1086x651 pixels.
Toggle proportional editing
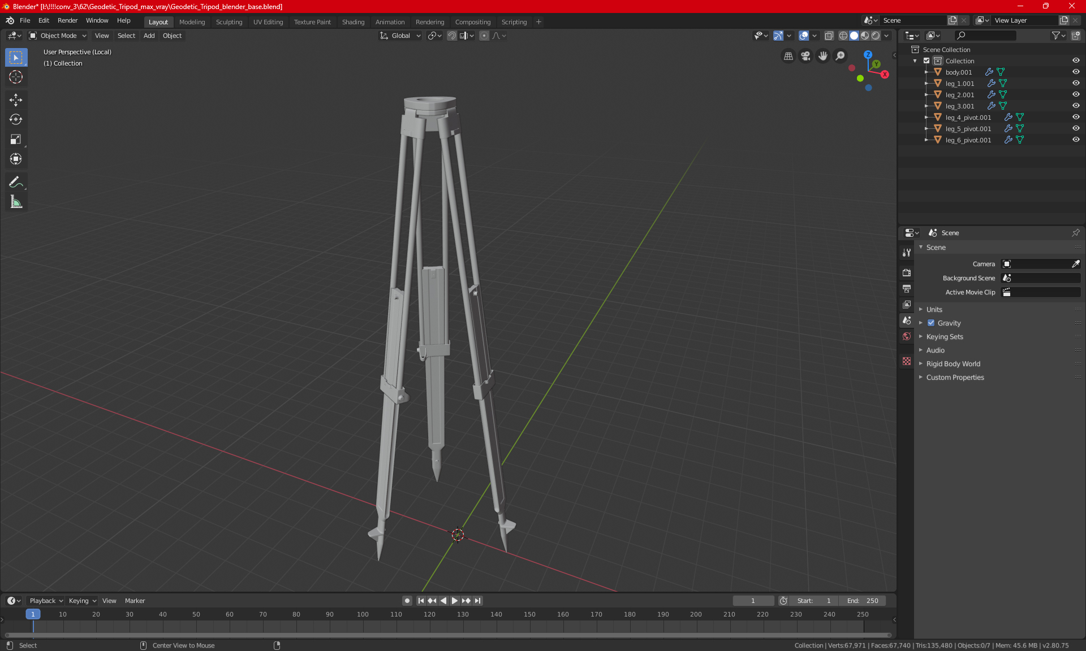point(484,36)
